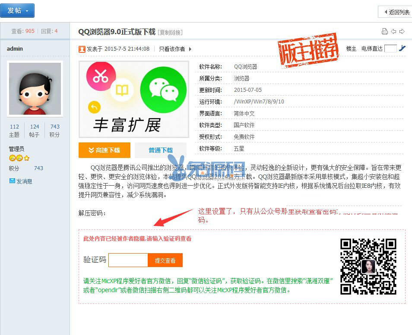Image resolution: width=412 pixels, height=335 pixels.
Task: Choose the 普通下载 button
Action: tap(161, 150)
